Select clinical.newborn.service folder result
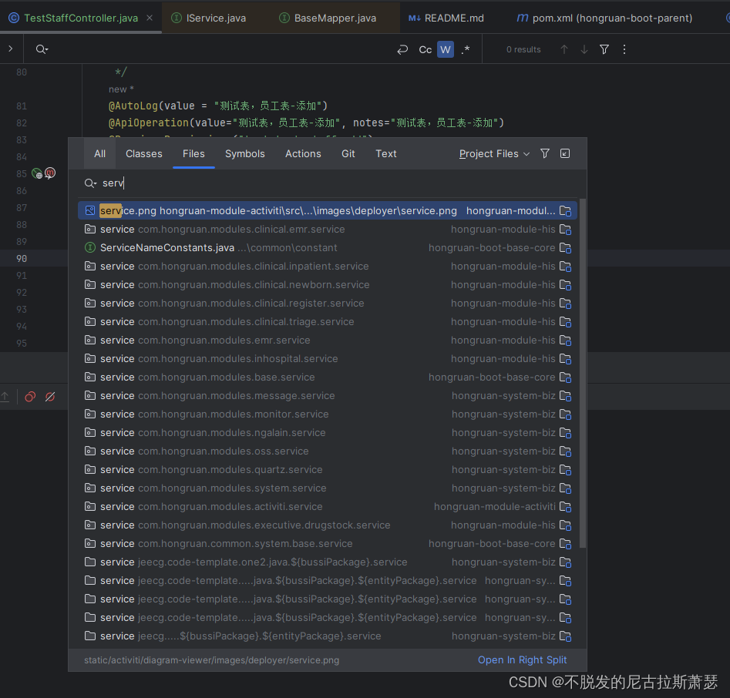This screenshot has width=730, height=698. [x=328, y=285]
